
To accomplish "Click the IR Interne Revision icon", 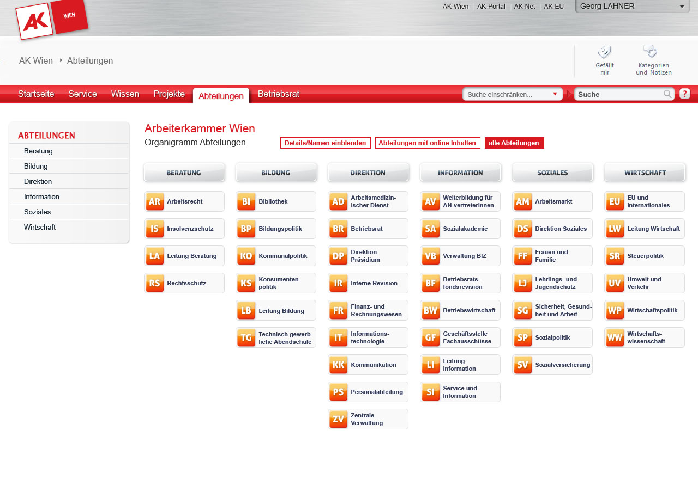I will 339,283.
